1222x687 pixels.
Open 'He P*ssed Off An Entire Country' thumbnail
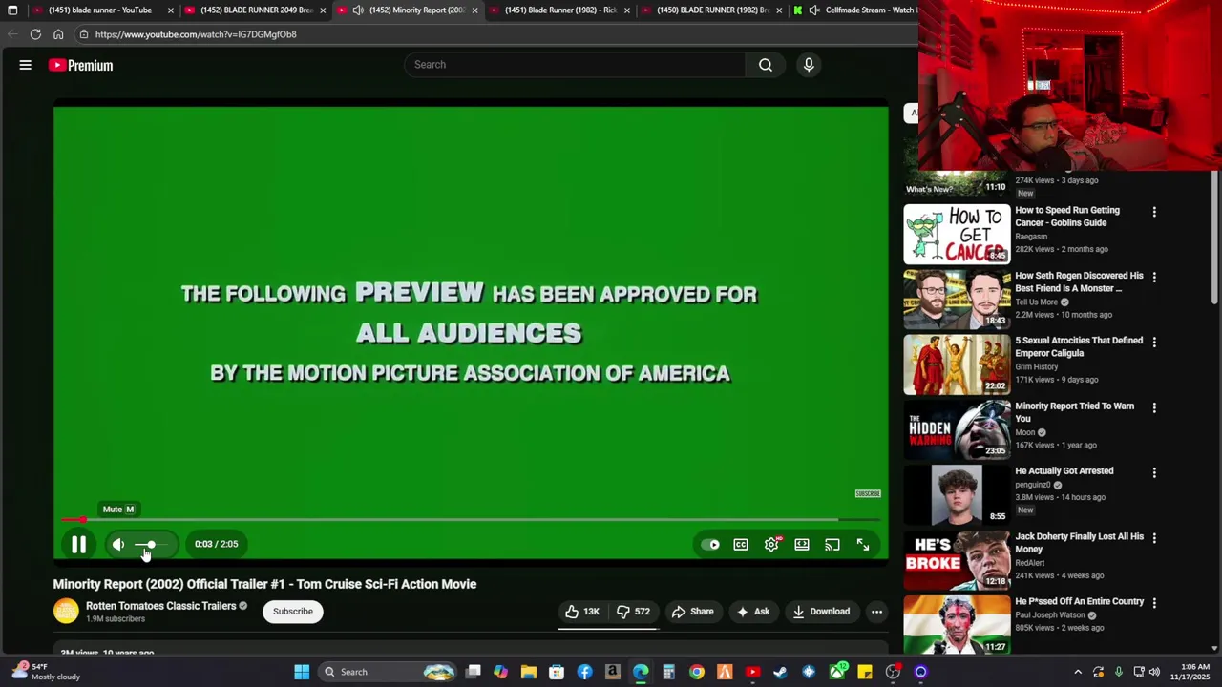pyautogui.click(x=957, y=625)
